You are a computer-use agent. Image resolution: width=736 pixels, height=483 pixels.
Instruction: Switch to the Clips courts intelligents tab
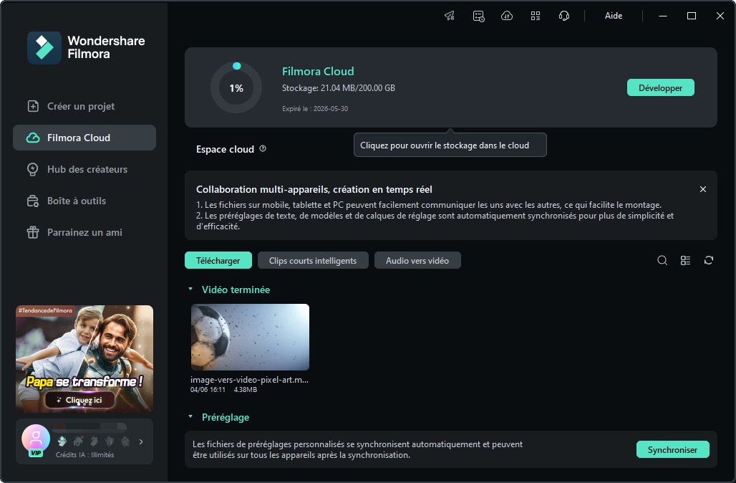pos(313,260)
